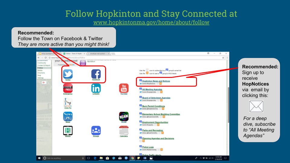This screenshot has width=290, height=163.
Task: Click email envelope under All Meeting Agendas
Action: [x=158, y=92]
